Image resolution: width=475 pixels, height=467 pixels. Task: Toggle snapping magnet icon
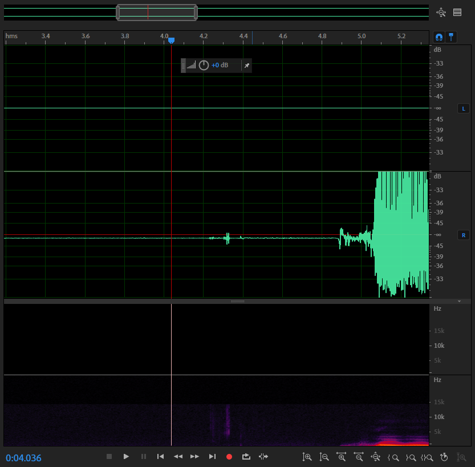[439, 36]
